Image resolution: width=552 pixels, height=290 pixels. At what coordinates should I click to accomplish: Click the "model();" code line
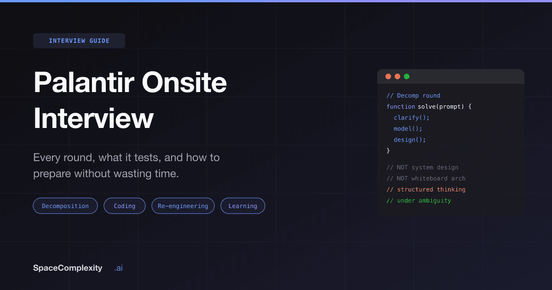point(408,128)
